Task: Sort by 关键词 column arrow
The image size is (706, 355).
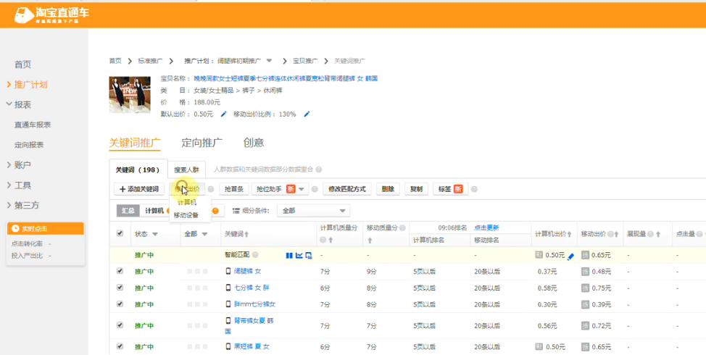Action: click(x=246, y=235)
